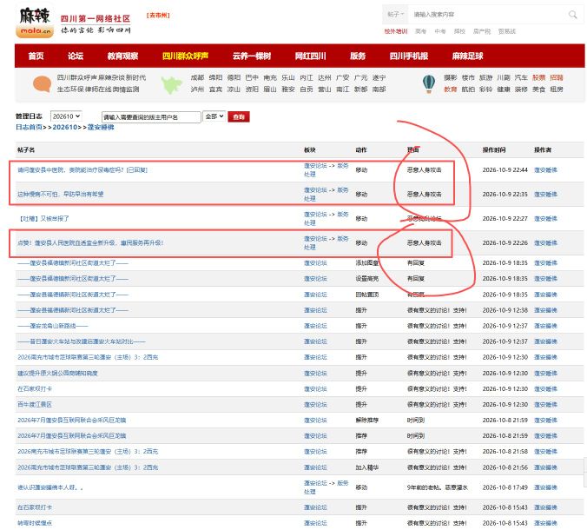
Task: Click the red 教育 category link
Action: point(451,89)
